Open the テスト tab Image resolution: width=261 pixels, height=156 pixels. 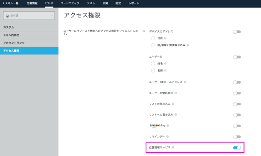tap(91, 3)
